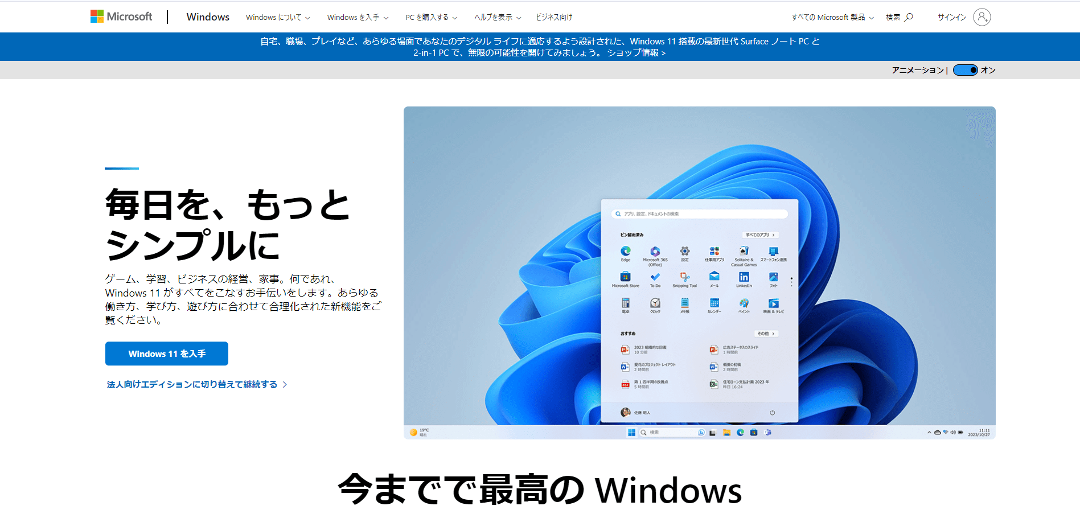This screenshot has height=514, width=1080.
Task: Click 概要の初稿 Word file in the hero image
Action: [725, 367]
